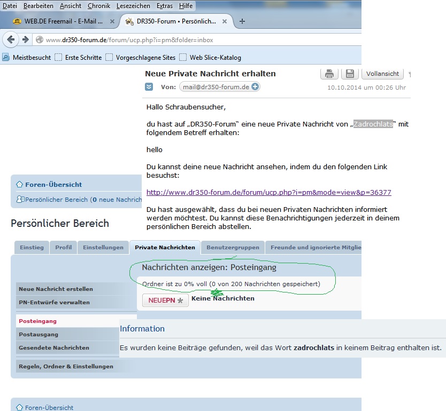
Task: Click the browser forward arrow button
Action: tap(25, 40)
